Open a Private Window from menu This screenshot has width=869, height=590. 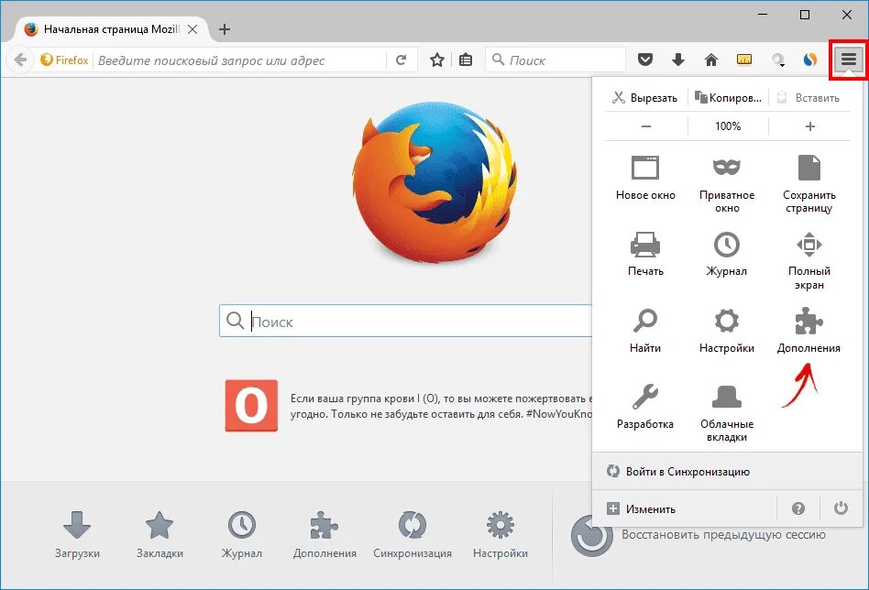tap(727, 184)
